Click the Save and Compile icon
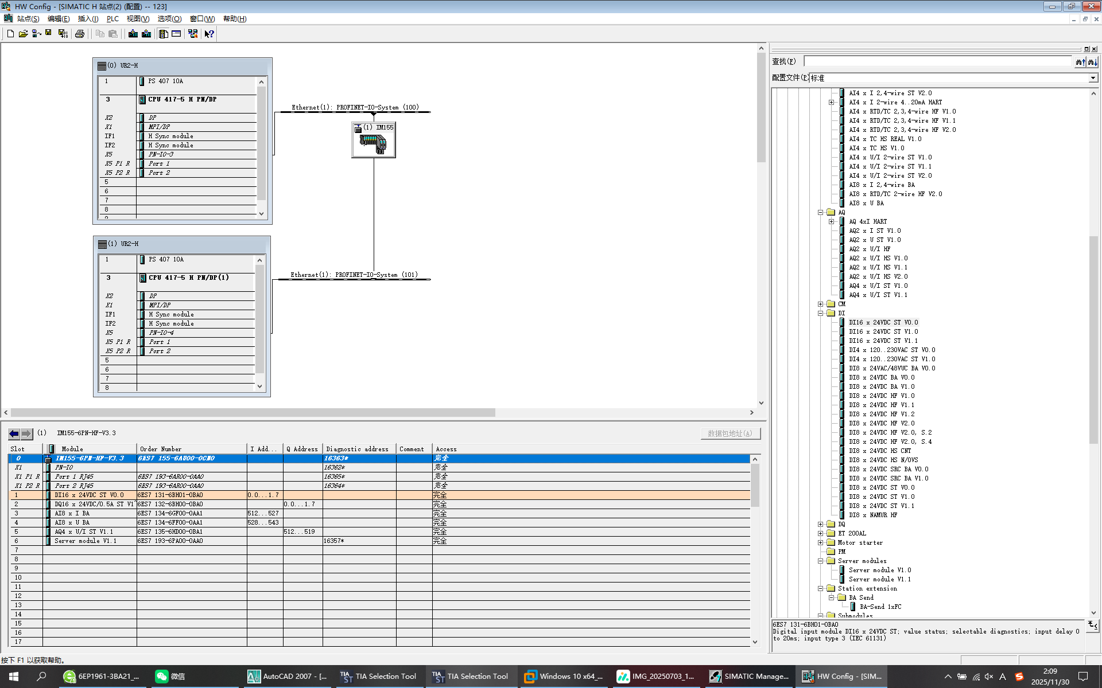This screenshot has width=1102, height=688. 63,34
